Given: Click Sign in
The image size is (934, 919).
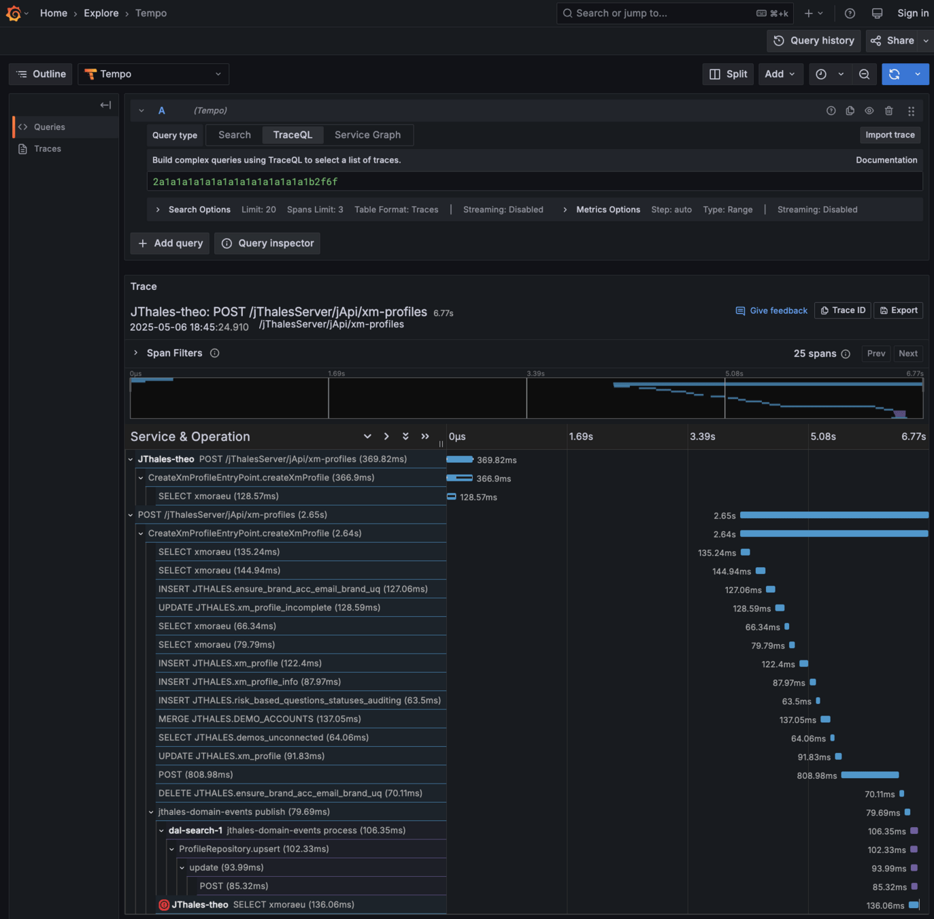Looking at the screenshot, I should (x=913, y=13).
